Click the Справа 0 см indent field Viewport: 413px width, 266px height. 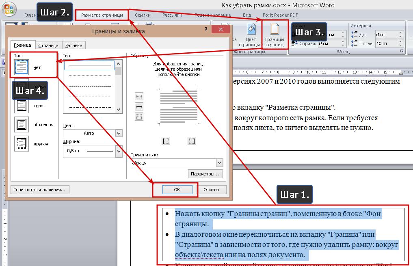(329, 43)
